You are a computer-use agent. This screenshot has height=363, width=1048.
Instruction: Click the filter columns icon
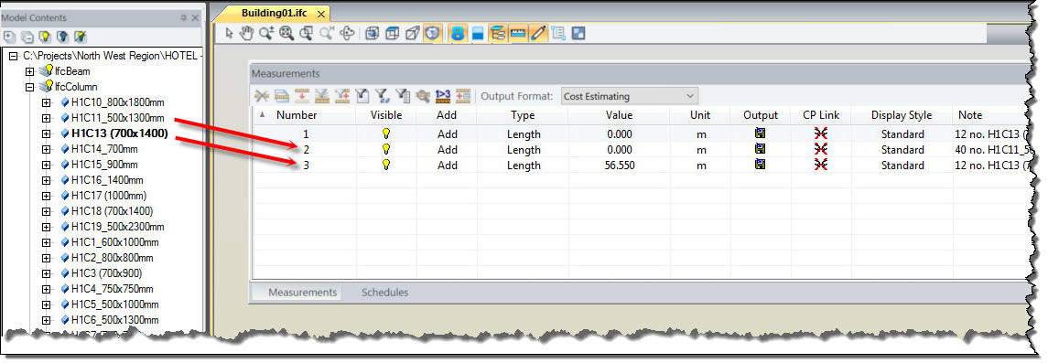[403, 96]
